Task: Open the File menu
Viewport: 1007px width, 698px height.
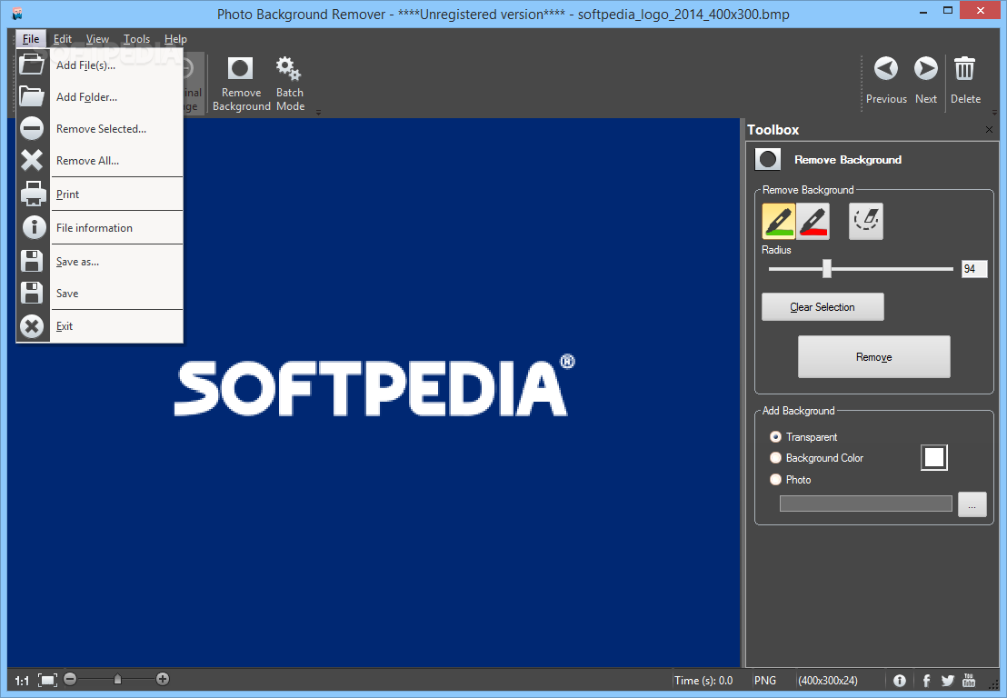Action: 31,38
